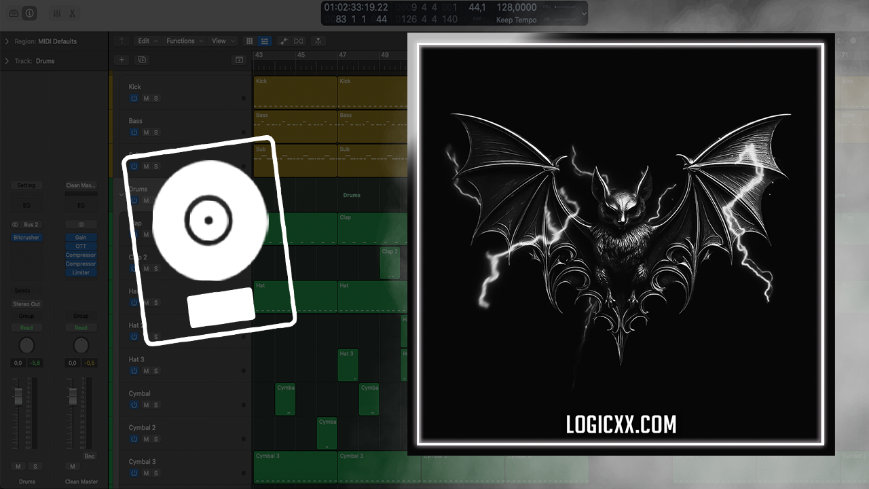
Task: Click the scissors Editors icon
Action: click(73, 14)
